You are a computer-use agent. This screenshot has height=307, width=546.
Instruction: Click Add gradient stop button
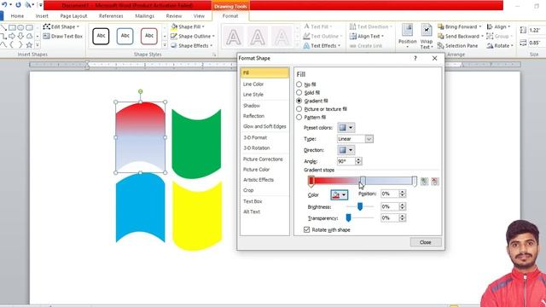click(424, 182)
